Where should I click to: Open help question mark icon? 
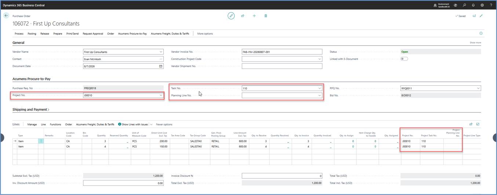(x=491, y=5)
